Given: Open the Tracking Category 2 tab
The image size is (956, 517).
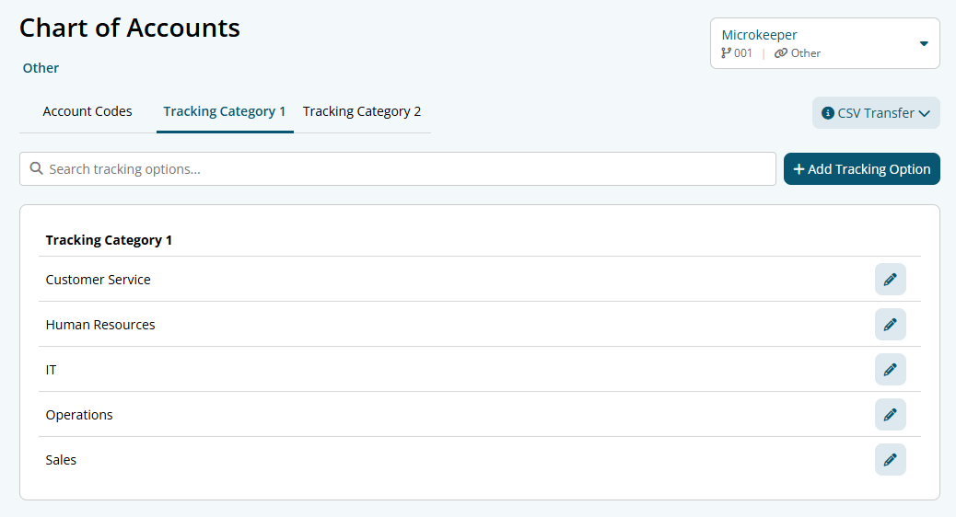Looking at the screenshot, I should click(362, 111).
